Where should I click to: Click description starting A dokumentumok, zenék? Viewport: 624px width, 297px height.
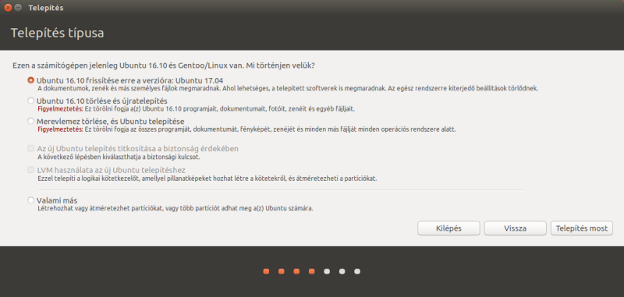click(x=288, y=89)
